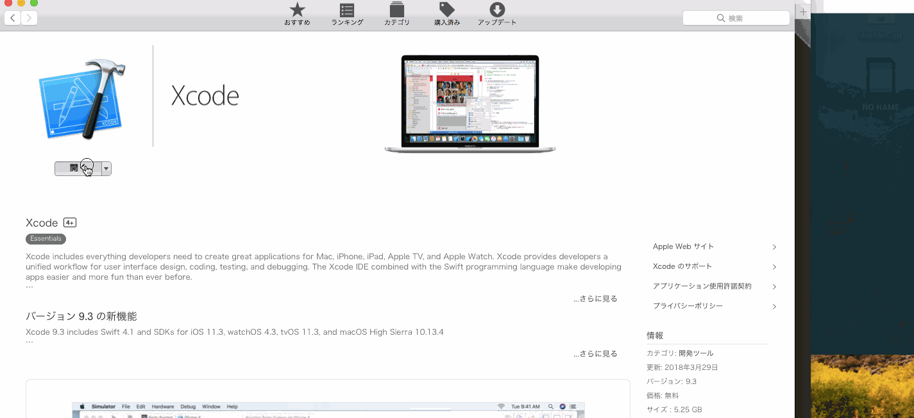
Task: Open the アップデート updates tab
Action: click(497, 13)
